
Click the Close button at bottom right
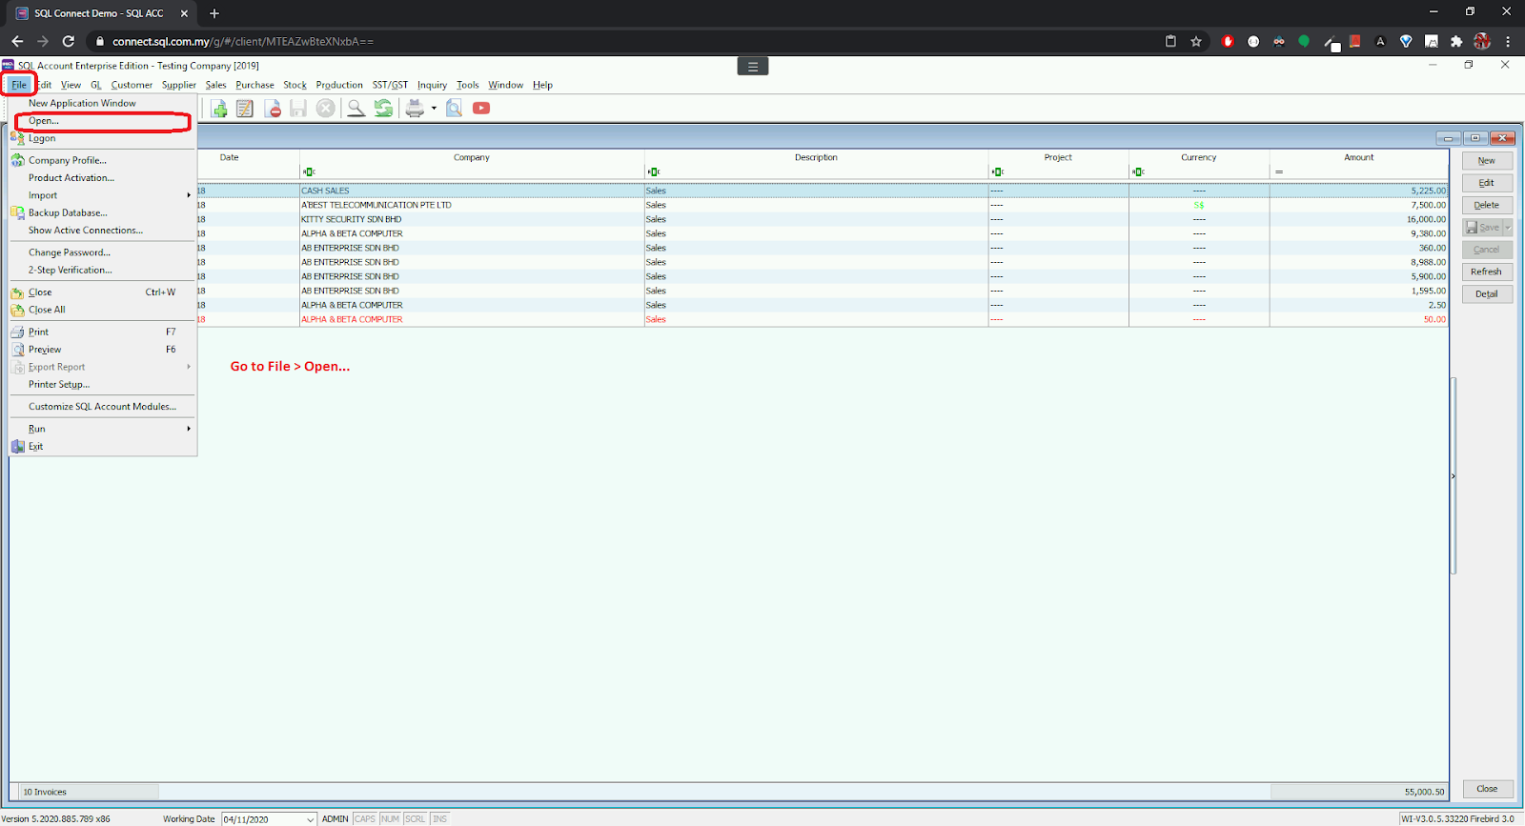1487,789
